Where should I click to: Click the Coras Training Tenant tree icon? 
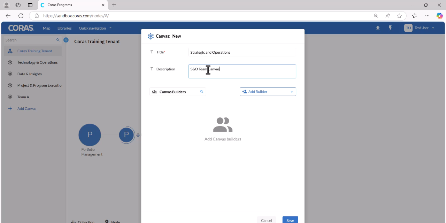(10, 51)
